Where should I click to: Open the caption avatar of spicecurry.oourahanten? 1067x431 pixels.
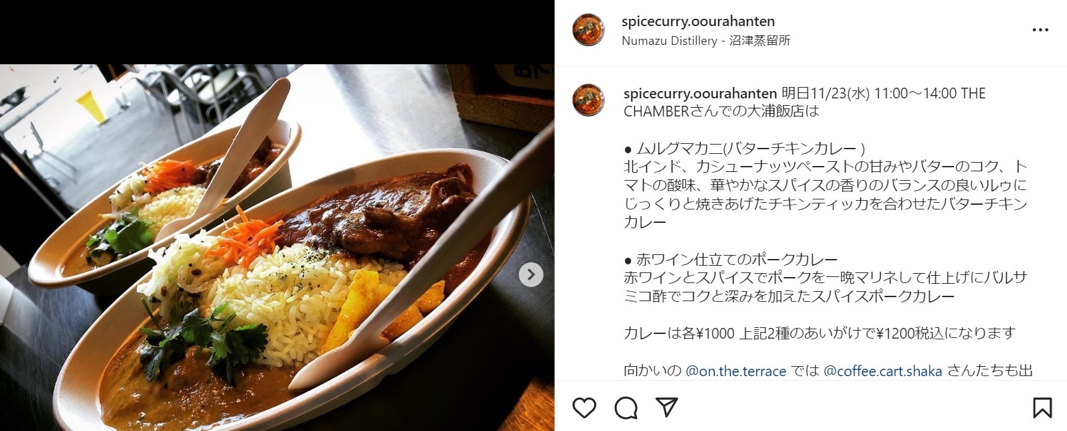(x=589, y=101)
